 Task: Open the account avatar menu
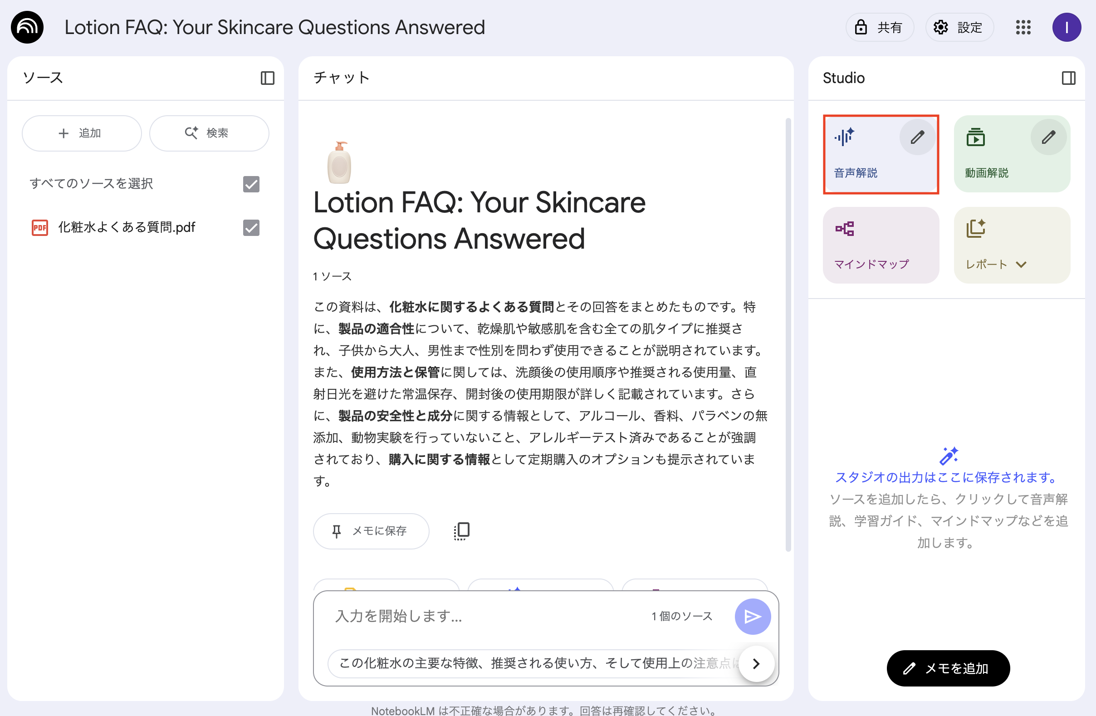point(1066,27)
